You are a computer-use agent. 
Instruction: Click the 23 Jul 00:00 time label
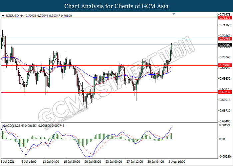(114, 162)
